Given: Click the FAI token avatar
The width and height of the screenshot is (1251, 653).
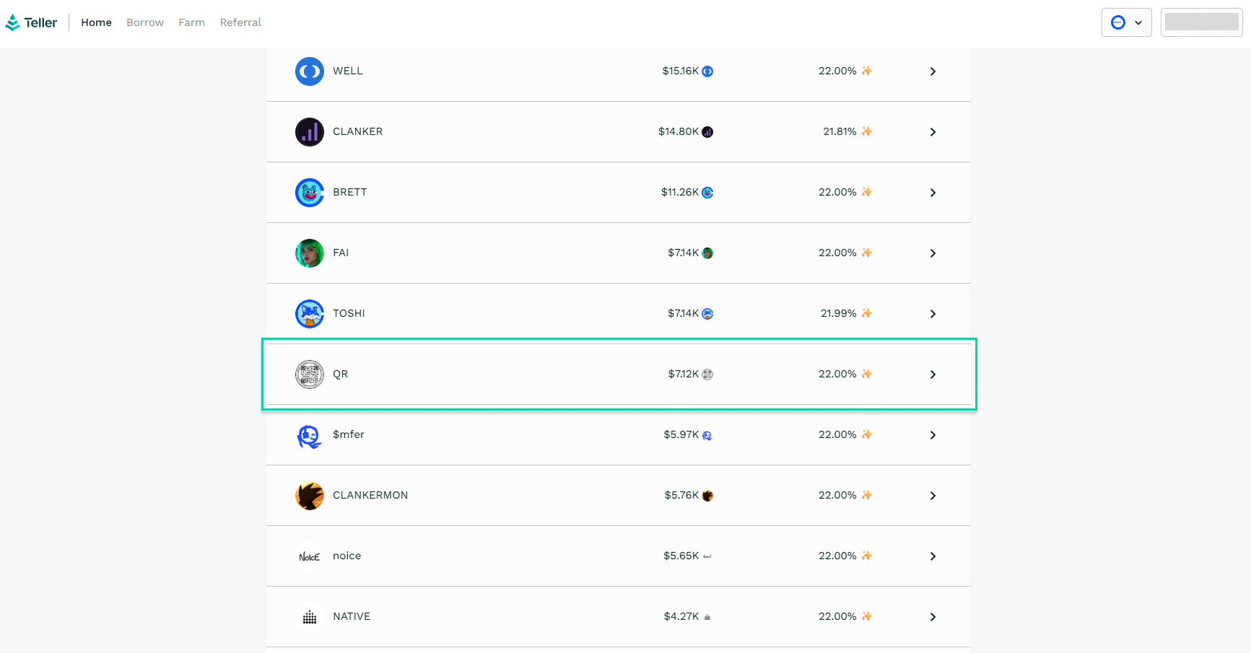Looking at the screenshot, I should coord(309,253).
